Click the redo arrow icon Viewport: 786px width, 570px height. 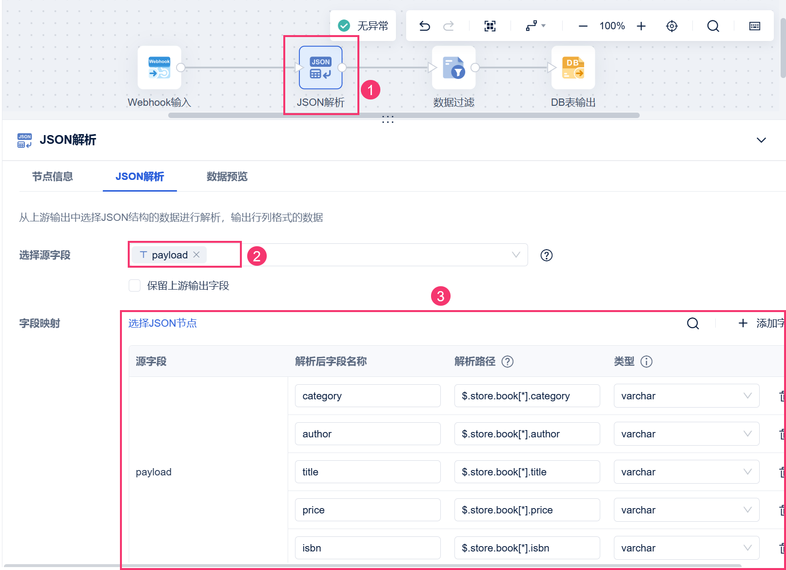coord(449,26)
